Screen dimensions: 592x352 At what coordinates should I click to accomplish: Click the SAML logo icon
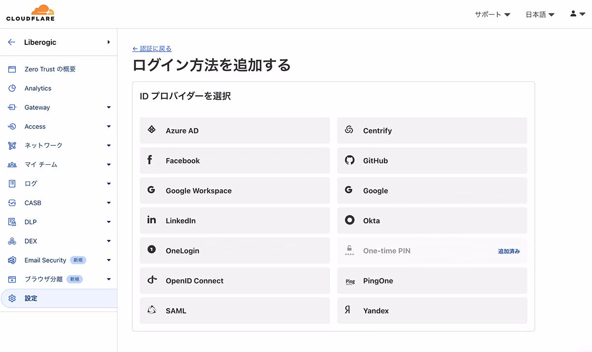coord(152,310)
